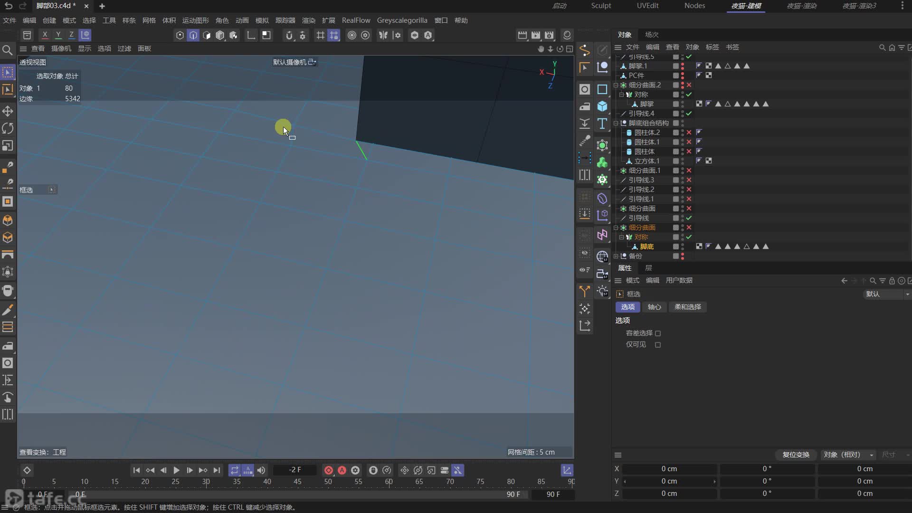Image resolution: width=912 pixels, height=513 pixels.
Task: Toggle visibility dots of 脚底 object
Action: tap(683, 247)
